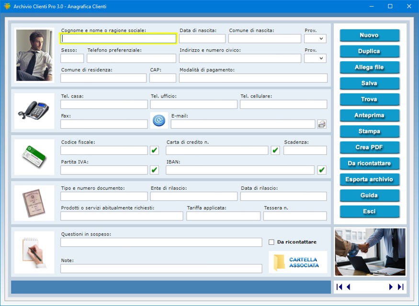Focus the Sesso field
419x306 pixels.
(72, 58)
